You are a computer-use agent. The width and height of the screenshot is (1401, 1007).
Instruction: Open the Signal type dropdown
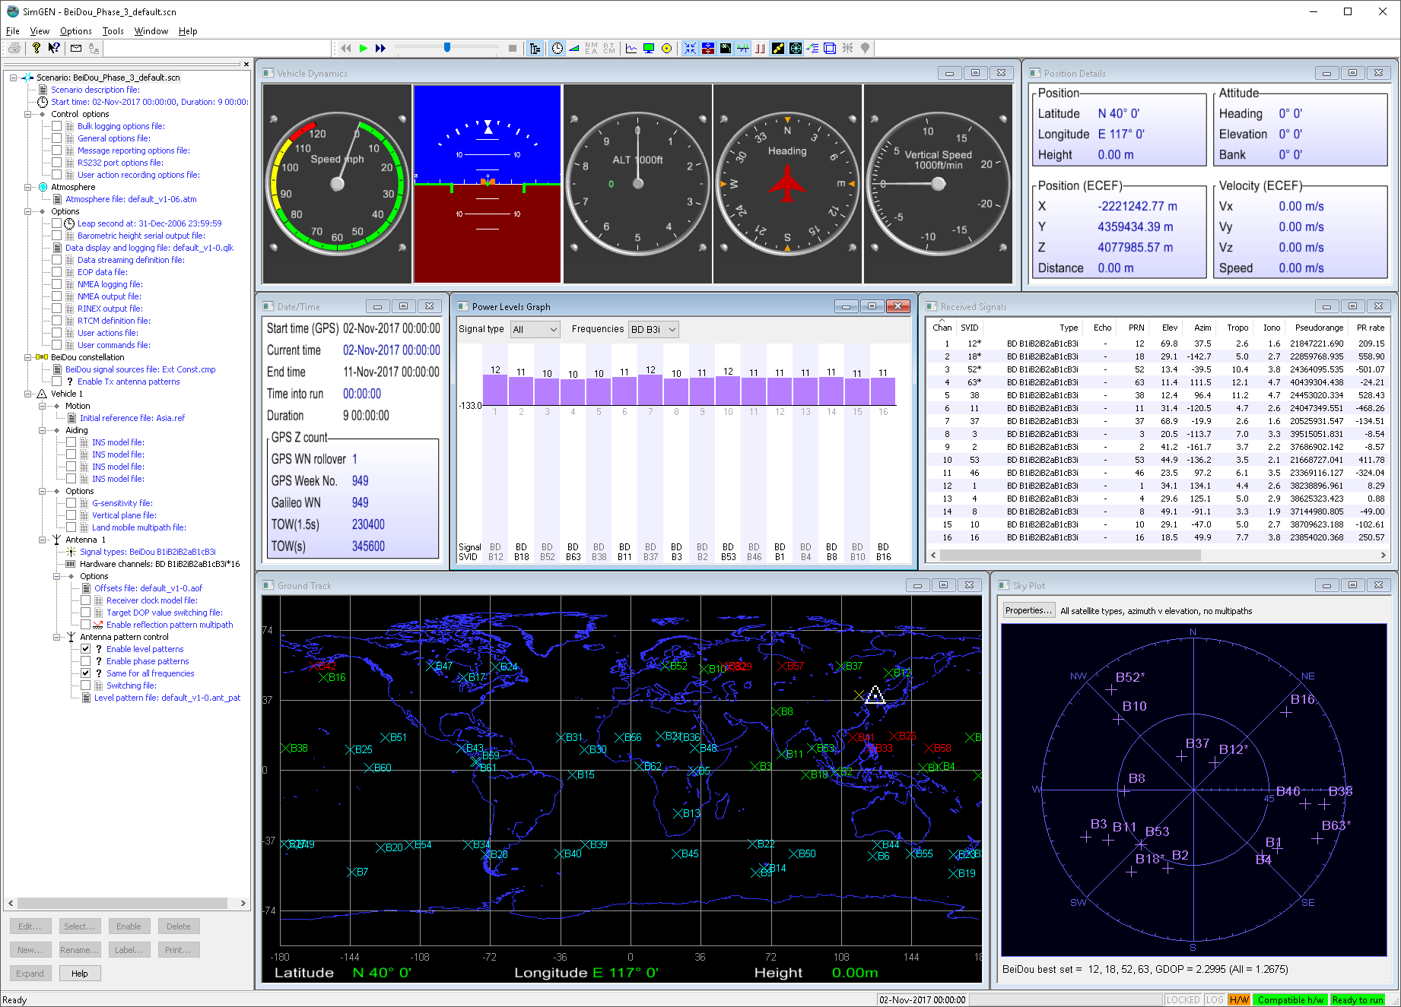click(535, 329)
